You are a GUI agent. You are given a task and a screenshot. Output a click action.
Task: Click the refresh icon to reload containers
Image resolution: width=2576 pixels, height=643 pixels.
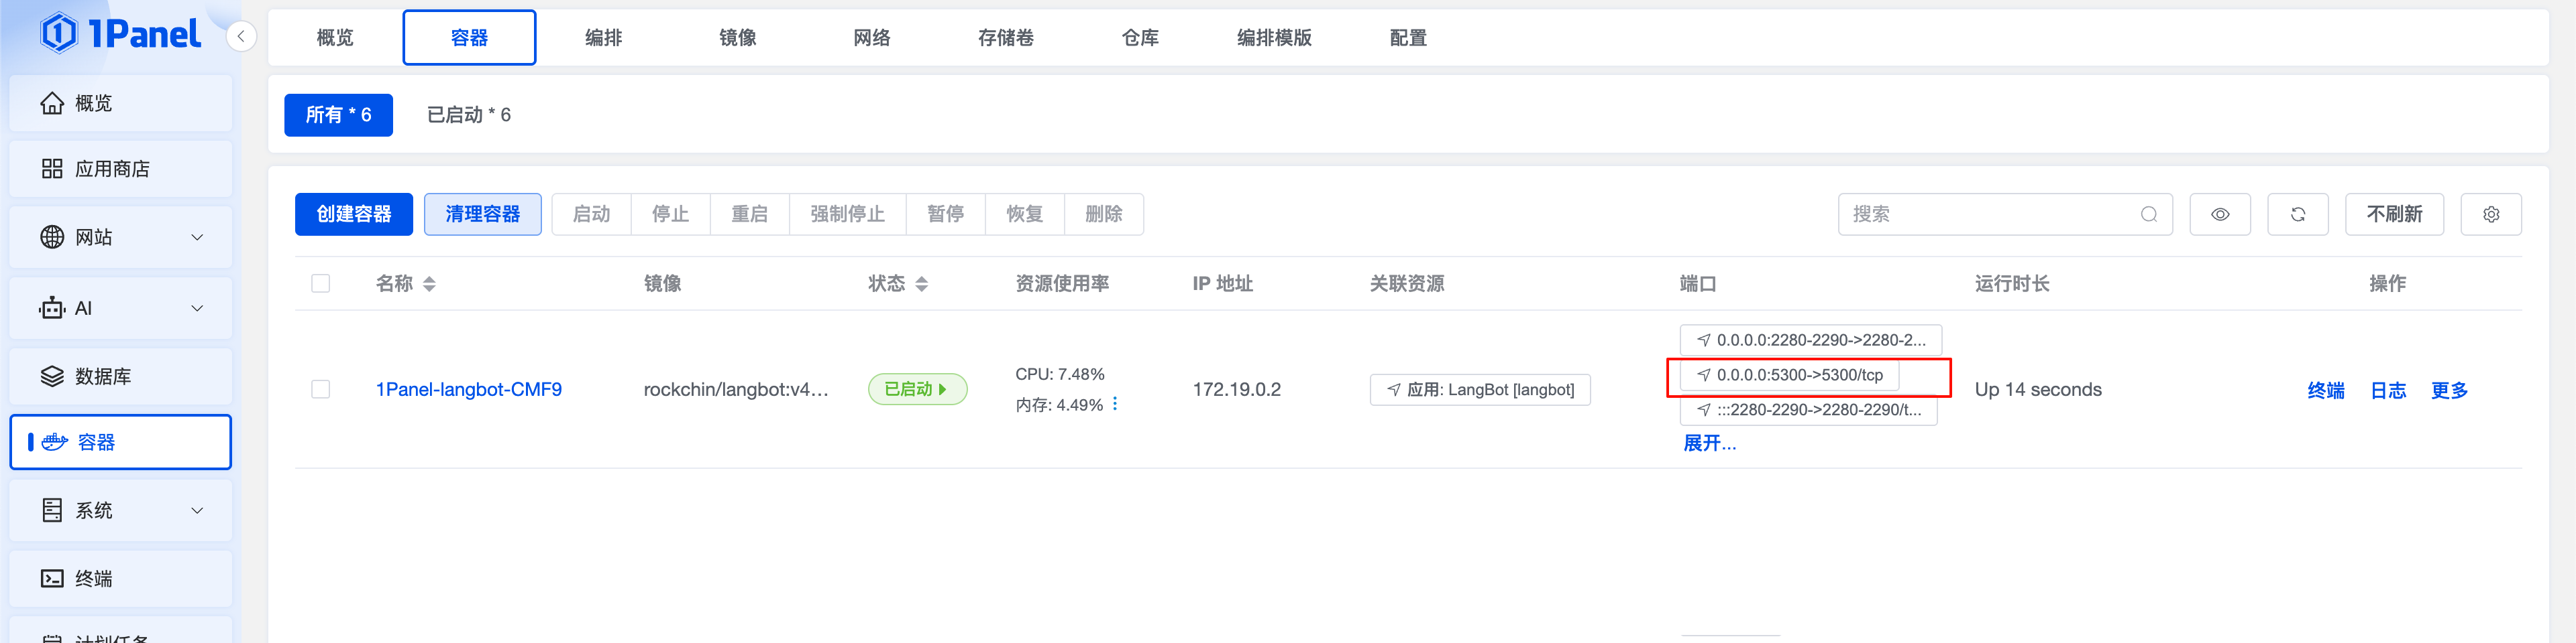[2298, 214]
